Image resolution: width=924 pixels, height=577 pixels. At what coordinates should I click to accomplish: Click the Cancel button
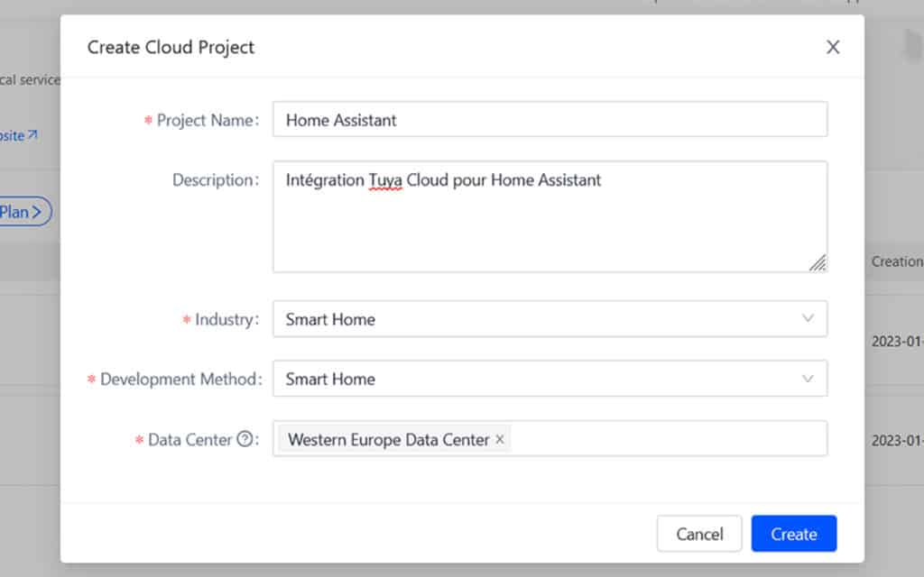tap(699, 534)
